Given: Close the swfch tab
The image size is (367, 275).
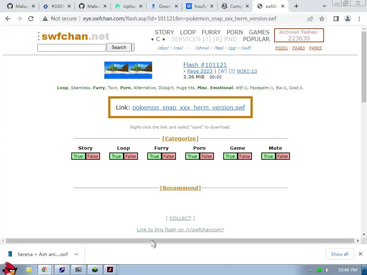Looking at the screenshot, I should point(283,6).
